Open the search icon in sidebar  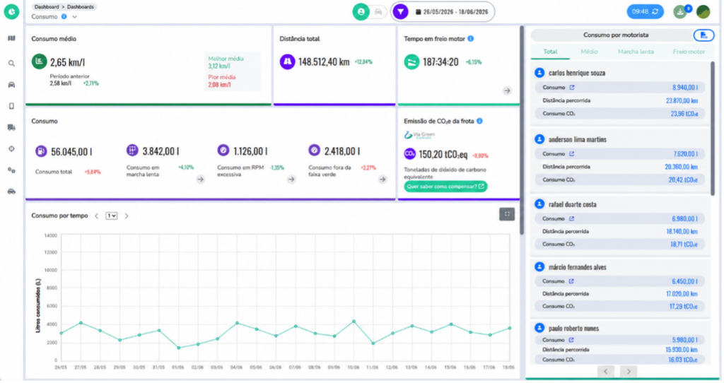(11, 63)
